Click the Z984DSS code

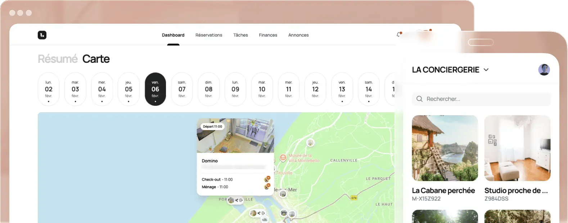(496, 199)
